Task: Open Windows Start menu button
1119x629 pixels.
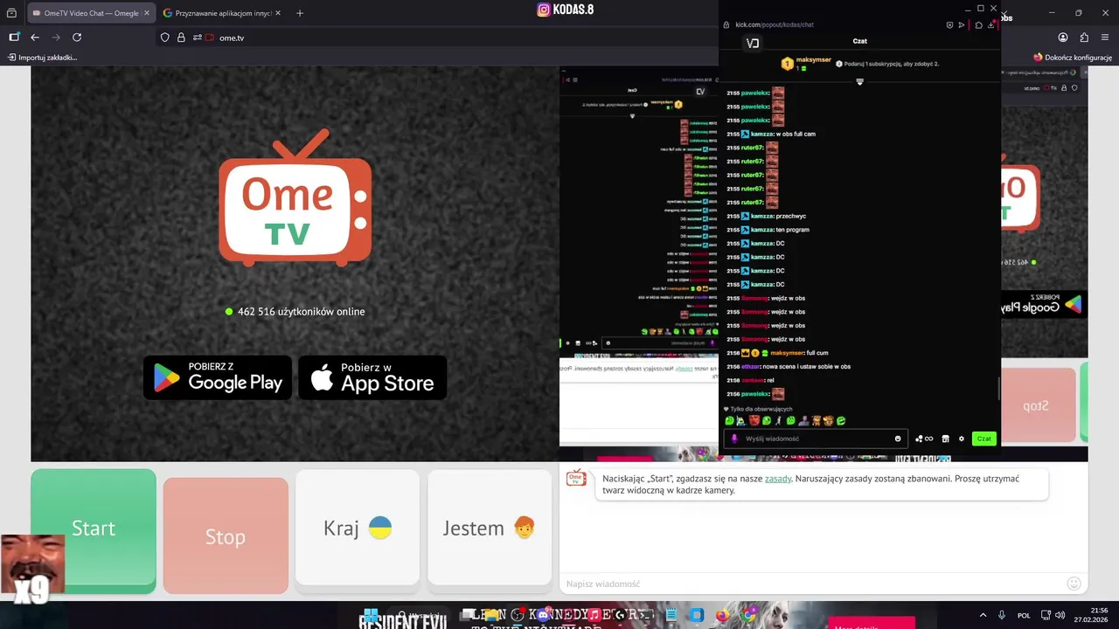Action: tap(371, 615)
